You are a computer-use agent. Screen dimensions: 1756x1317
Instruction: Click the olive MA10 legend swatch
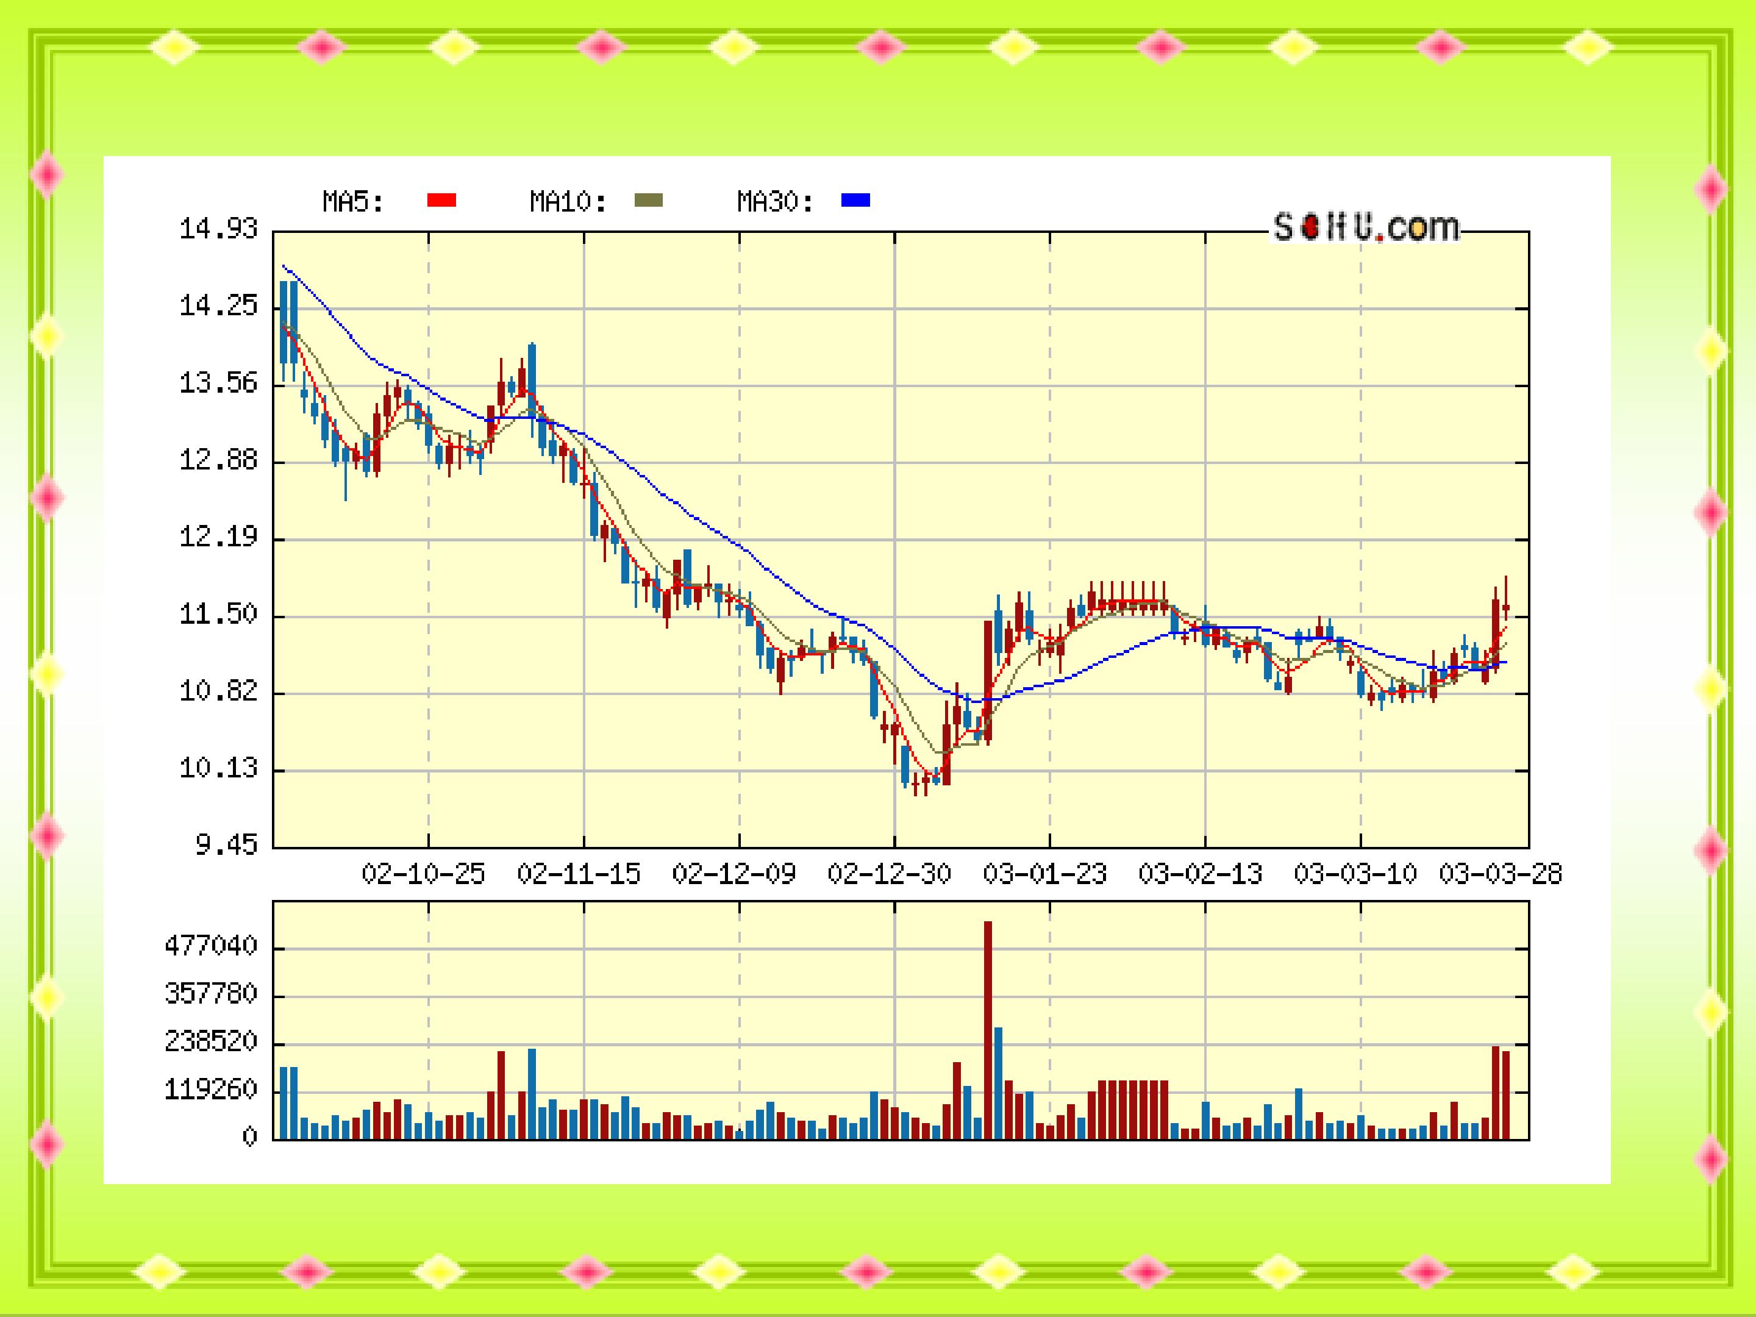(x=648, y=200)
